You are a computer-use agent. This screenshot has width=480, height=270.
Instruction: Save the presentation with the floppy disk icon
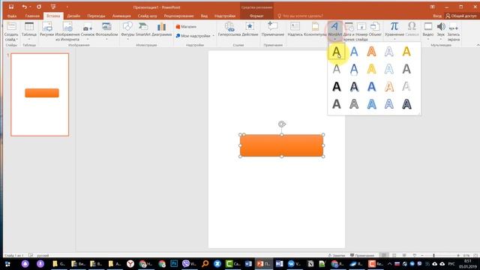coord(11,7)
